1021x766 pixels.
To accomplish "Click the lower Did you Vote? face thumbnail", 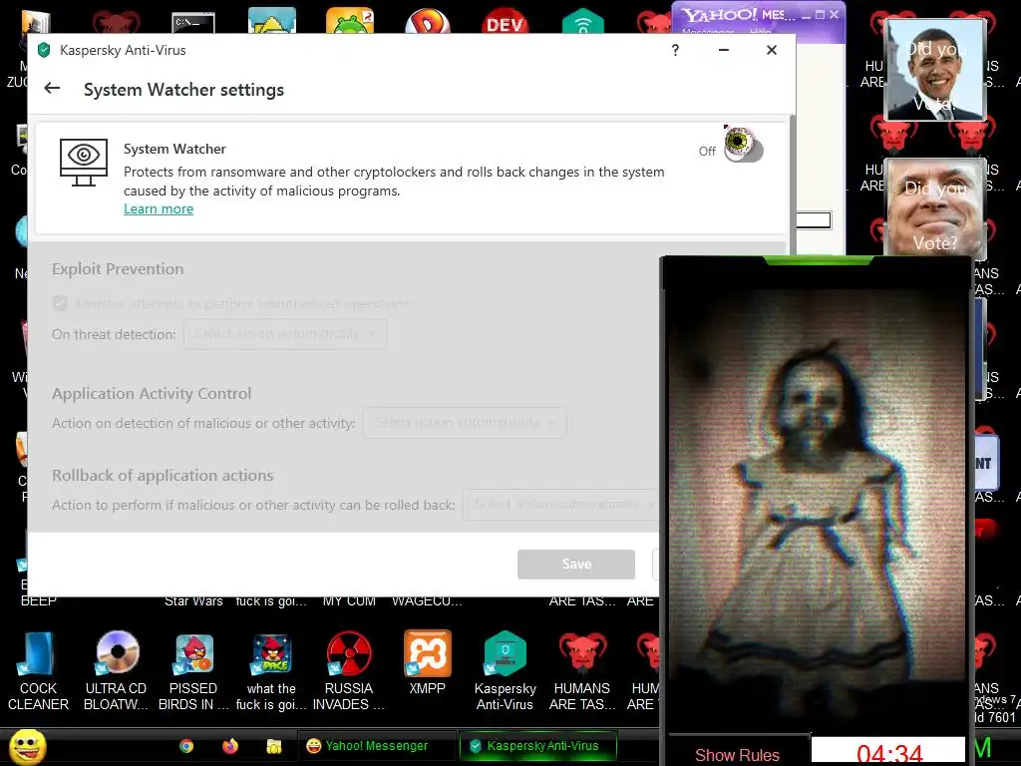I will [935, 208].
